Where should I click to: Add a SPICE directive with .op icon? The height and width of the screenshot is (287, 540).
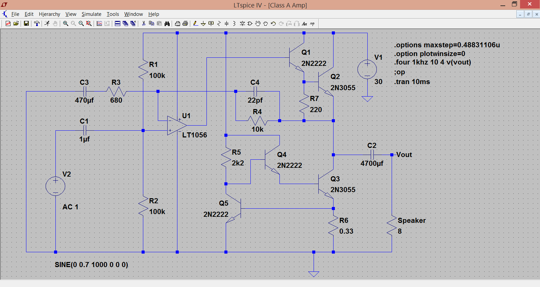coord(312,24)
